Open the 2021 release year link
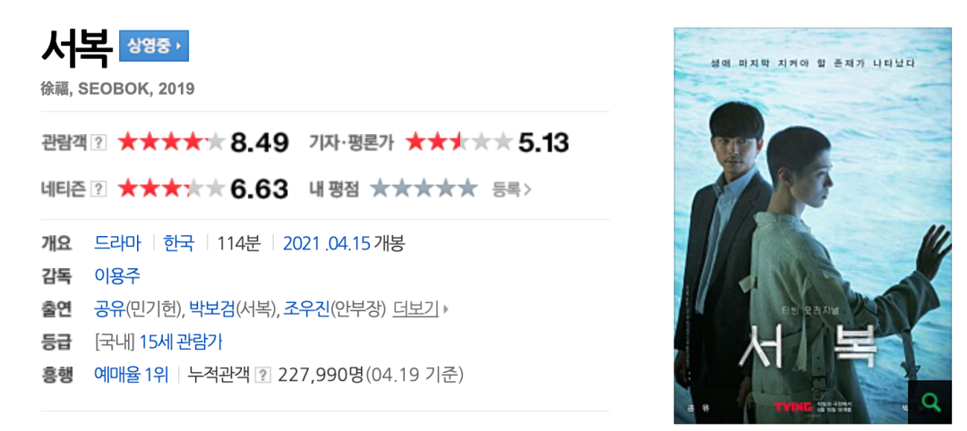 (302, 243)
